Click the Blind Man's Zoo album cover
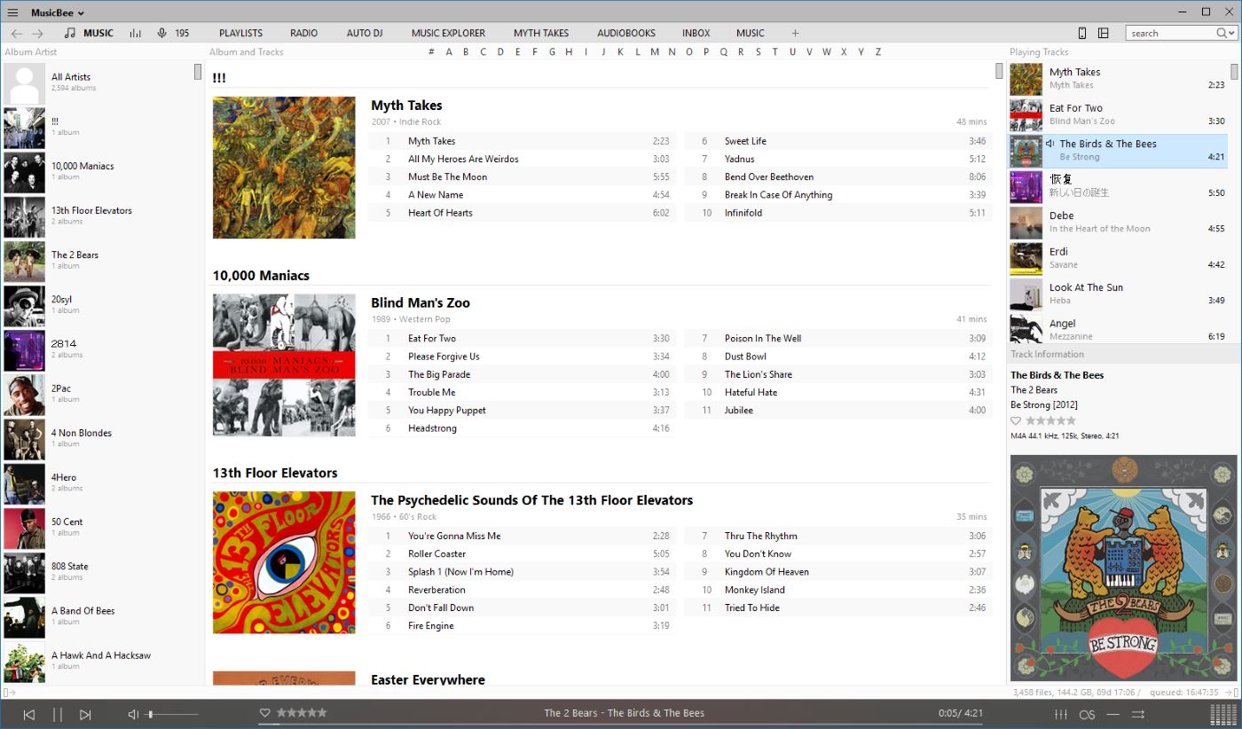Screen dimensions: 1242x729 point(284,364)
